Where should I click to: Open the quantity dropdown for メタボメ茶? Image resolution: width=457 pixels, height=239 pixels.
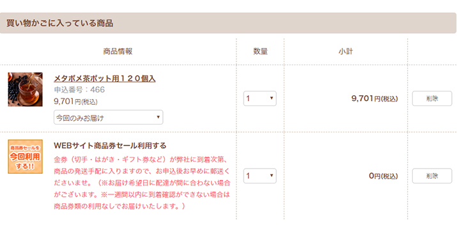[x=260, y=98]
